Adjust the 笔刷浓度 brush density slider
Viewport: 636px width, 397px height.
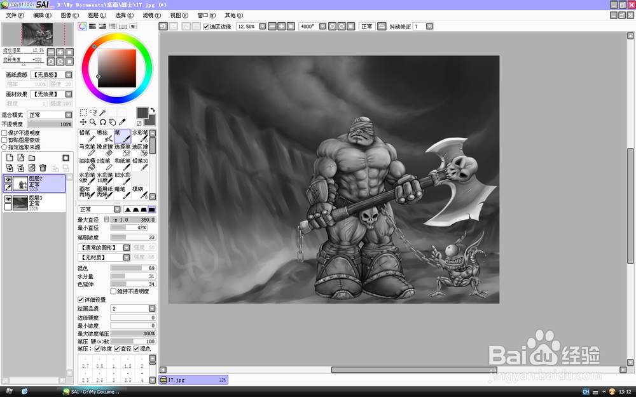pos(133,238)
